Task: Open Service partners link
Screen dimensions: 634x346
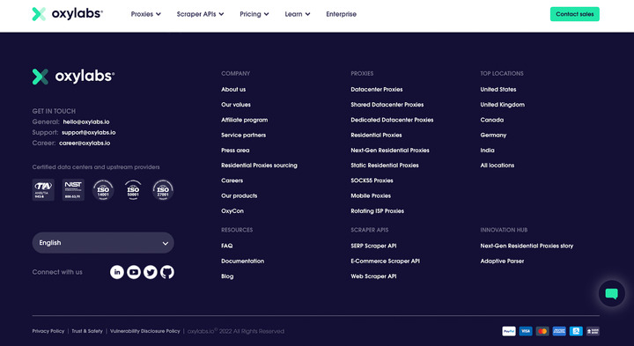Action: click(243, 135)
